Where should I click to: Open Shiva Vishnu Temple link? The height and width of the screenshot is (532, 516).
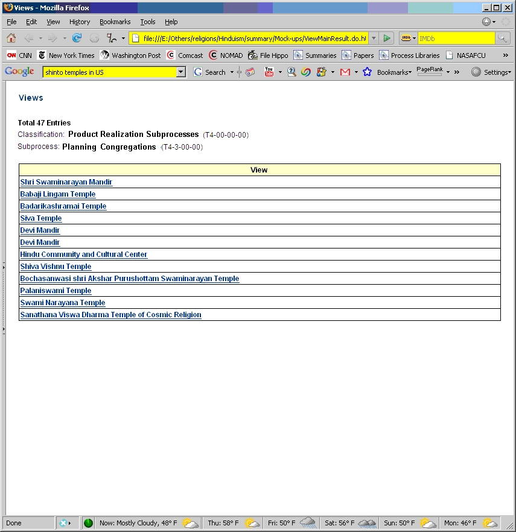(56, 267)
